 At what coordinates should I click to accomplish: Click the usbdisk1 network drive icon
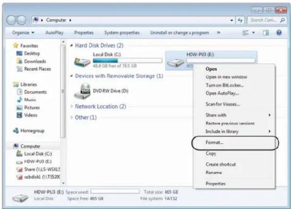[19, 177]
